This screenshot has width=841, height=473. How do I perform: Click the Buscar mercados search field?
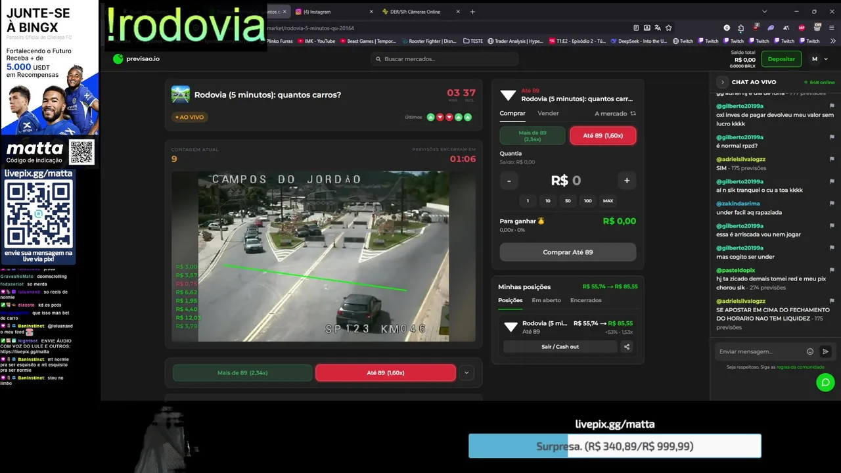point(444,59)
